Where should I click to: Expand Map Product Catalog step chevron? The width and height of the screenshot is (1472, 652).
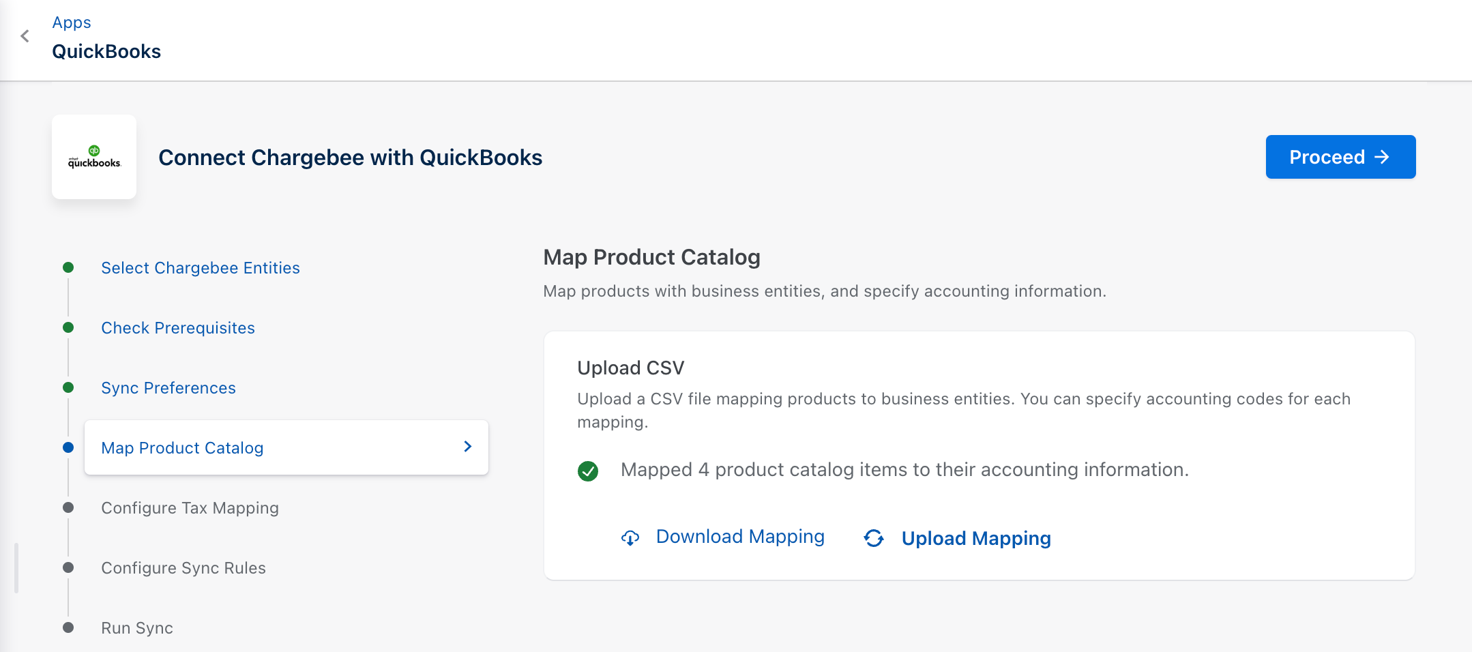(x=468, y=447)
